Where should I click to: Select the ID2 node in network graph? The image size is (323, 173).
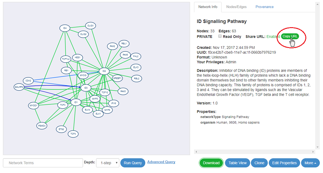[x=104, y=71]
